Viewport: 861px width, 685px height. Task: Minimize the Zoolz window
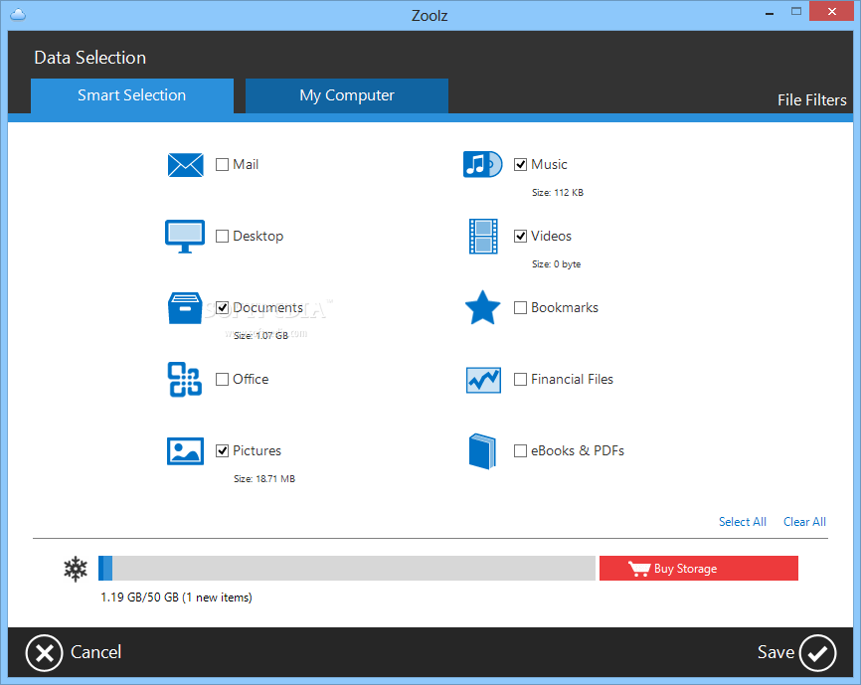click(770, 13)
